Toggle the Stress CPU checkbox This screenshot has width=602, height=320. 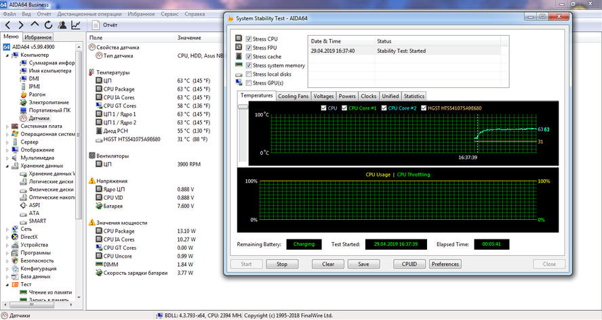(x=249, y=39)
